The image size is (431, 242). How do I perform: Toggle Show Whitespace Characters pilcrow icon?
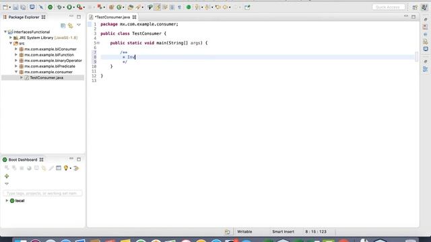(179, 7)
